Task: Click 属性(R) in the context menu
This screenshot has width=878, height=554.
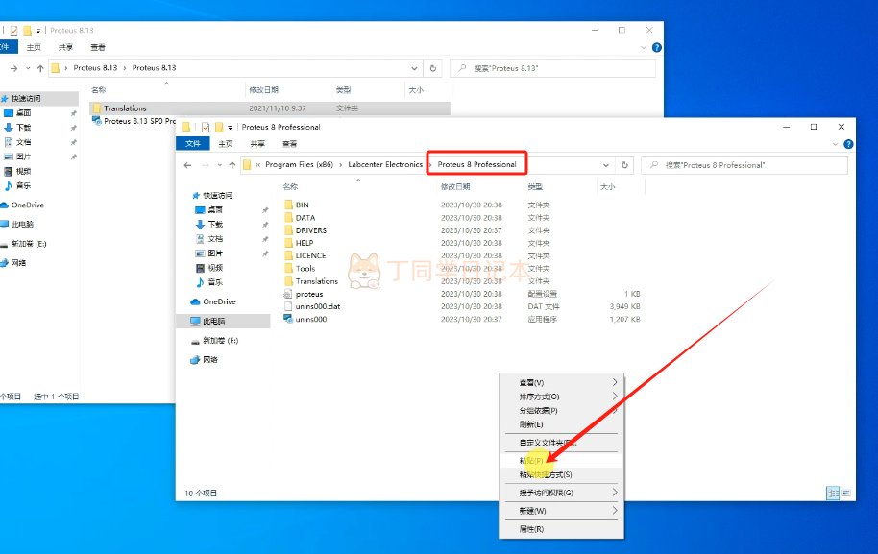Action: 531,529
